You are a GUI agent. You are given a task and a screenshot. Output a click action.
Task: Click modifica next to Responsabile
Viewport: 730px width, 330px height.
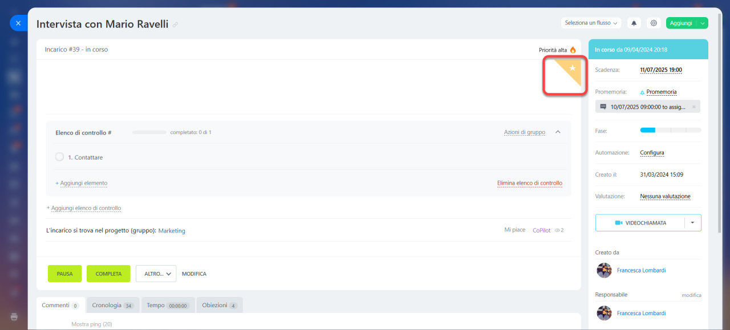[x=691, y=295]
